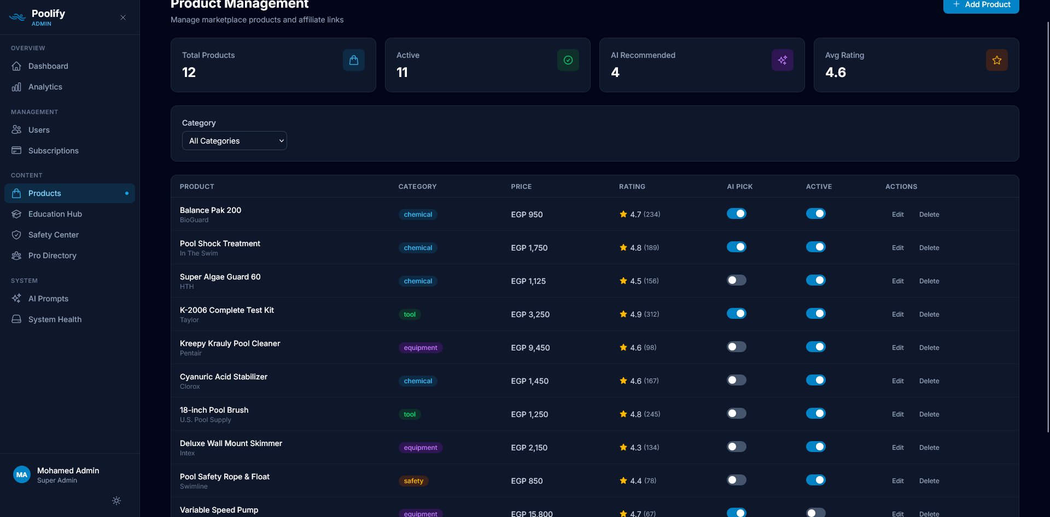Disable AI Pick for Pool Shock Treatment
The height and width of the screenshot is (517, 1050).
737,247
